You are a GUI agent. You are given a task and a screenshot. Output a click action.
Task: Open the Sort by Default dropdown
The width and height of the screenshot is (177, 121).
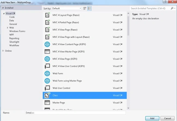pyautogui.click(x=67, y=8)
